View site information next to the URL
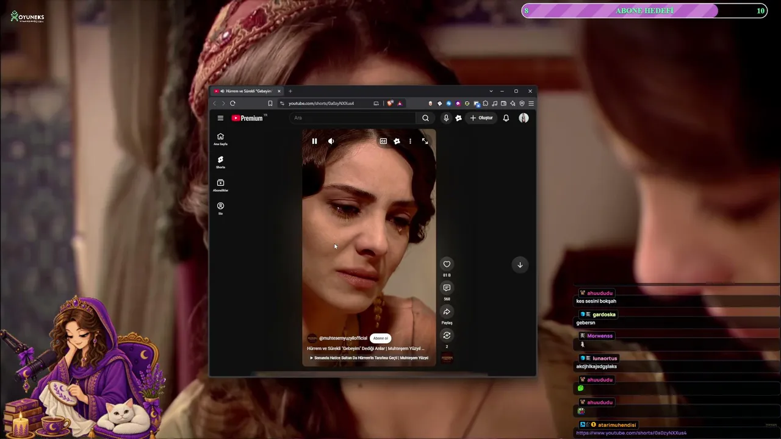 click(282, 104)
